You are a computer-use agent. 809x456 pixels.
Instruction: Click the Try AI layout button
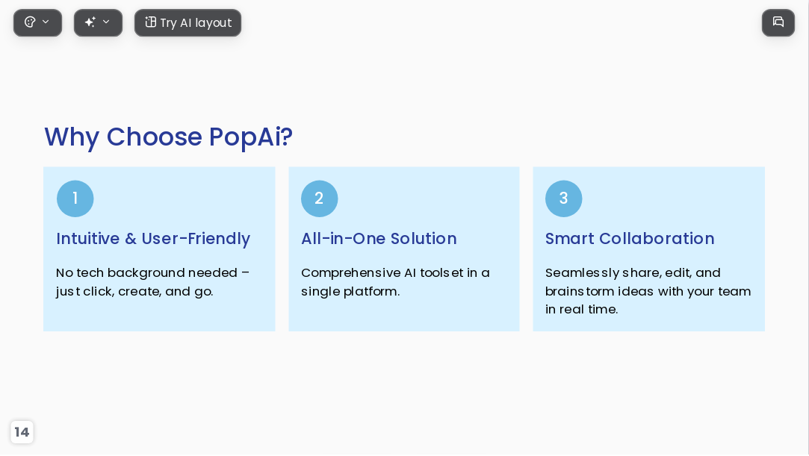click(x=187, y=22)
